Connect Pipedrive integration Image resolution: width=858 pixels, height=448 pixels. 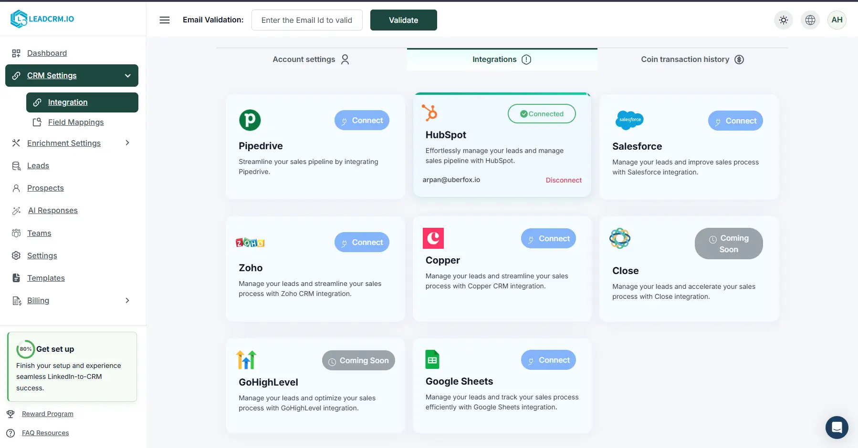[362, 121]
